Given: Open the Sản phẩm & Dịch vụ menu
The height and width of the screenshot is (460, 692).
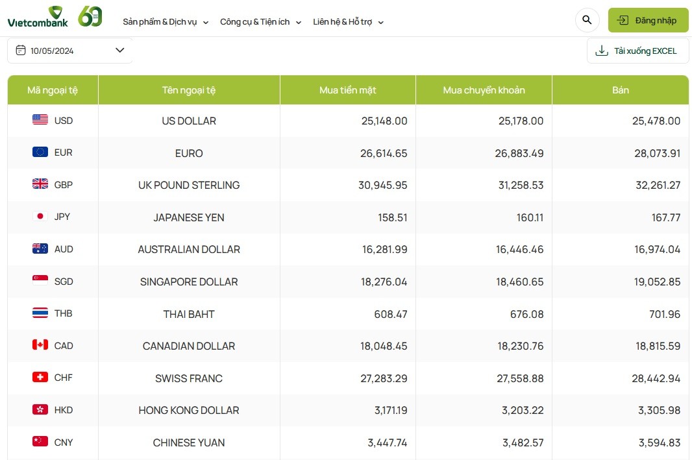Looking at the screenshot, I should 160,22.
